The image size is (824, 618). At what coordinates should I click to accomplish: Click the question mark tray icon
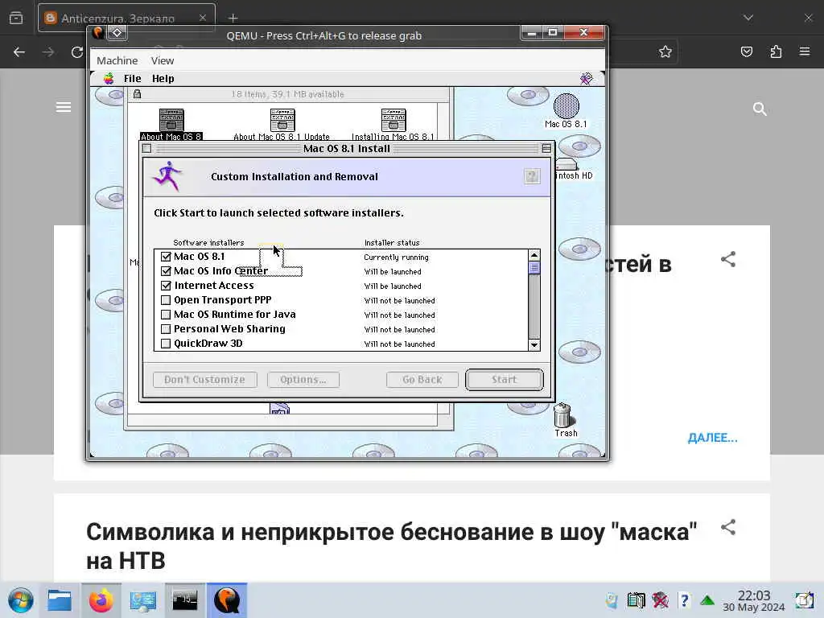[x=684, y=600]
